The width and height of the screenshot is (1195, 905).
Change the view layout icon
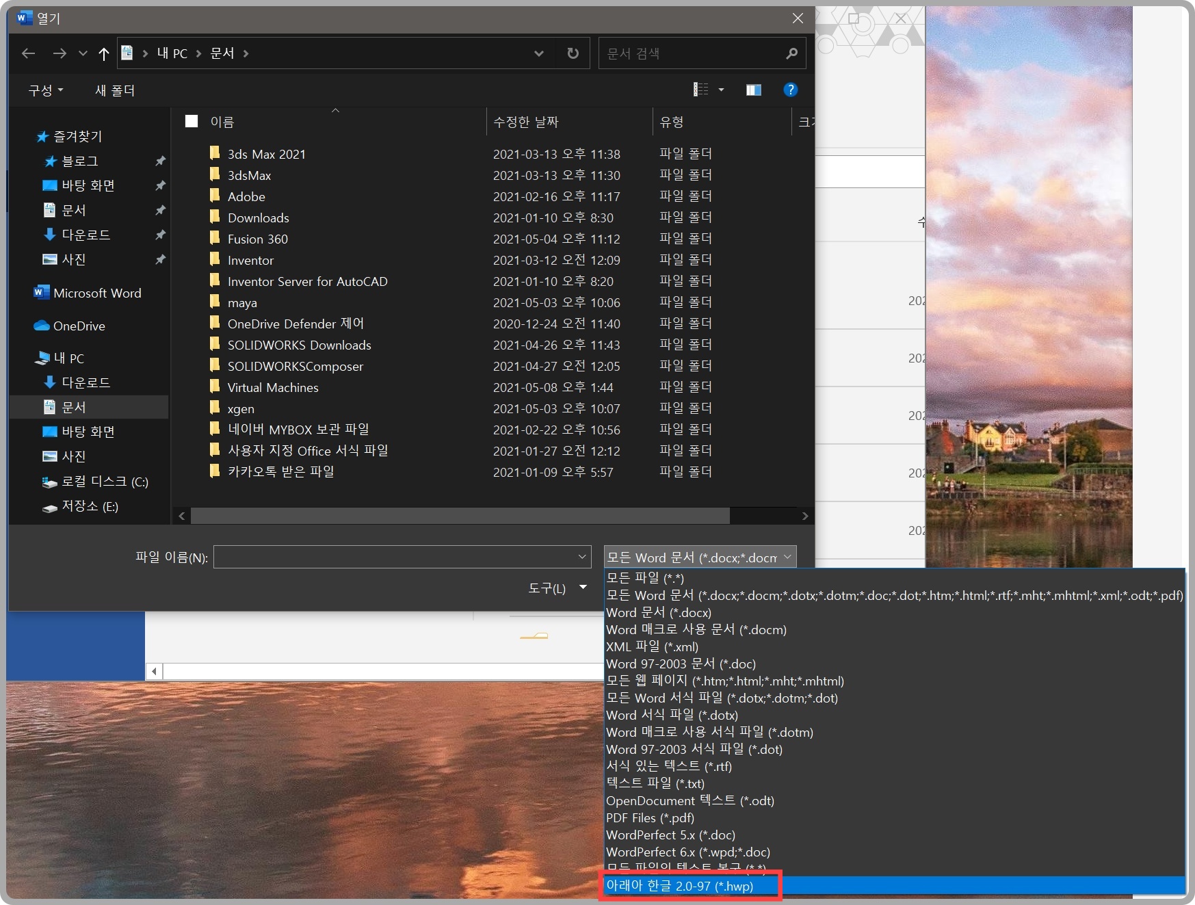(701, 90)
